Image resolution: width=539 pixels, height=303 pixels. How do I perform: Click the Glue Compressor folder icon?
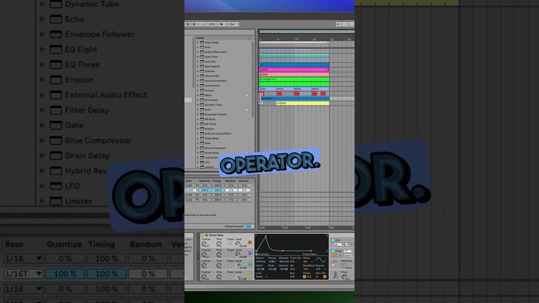click(202, 148)
